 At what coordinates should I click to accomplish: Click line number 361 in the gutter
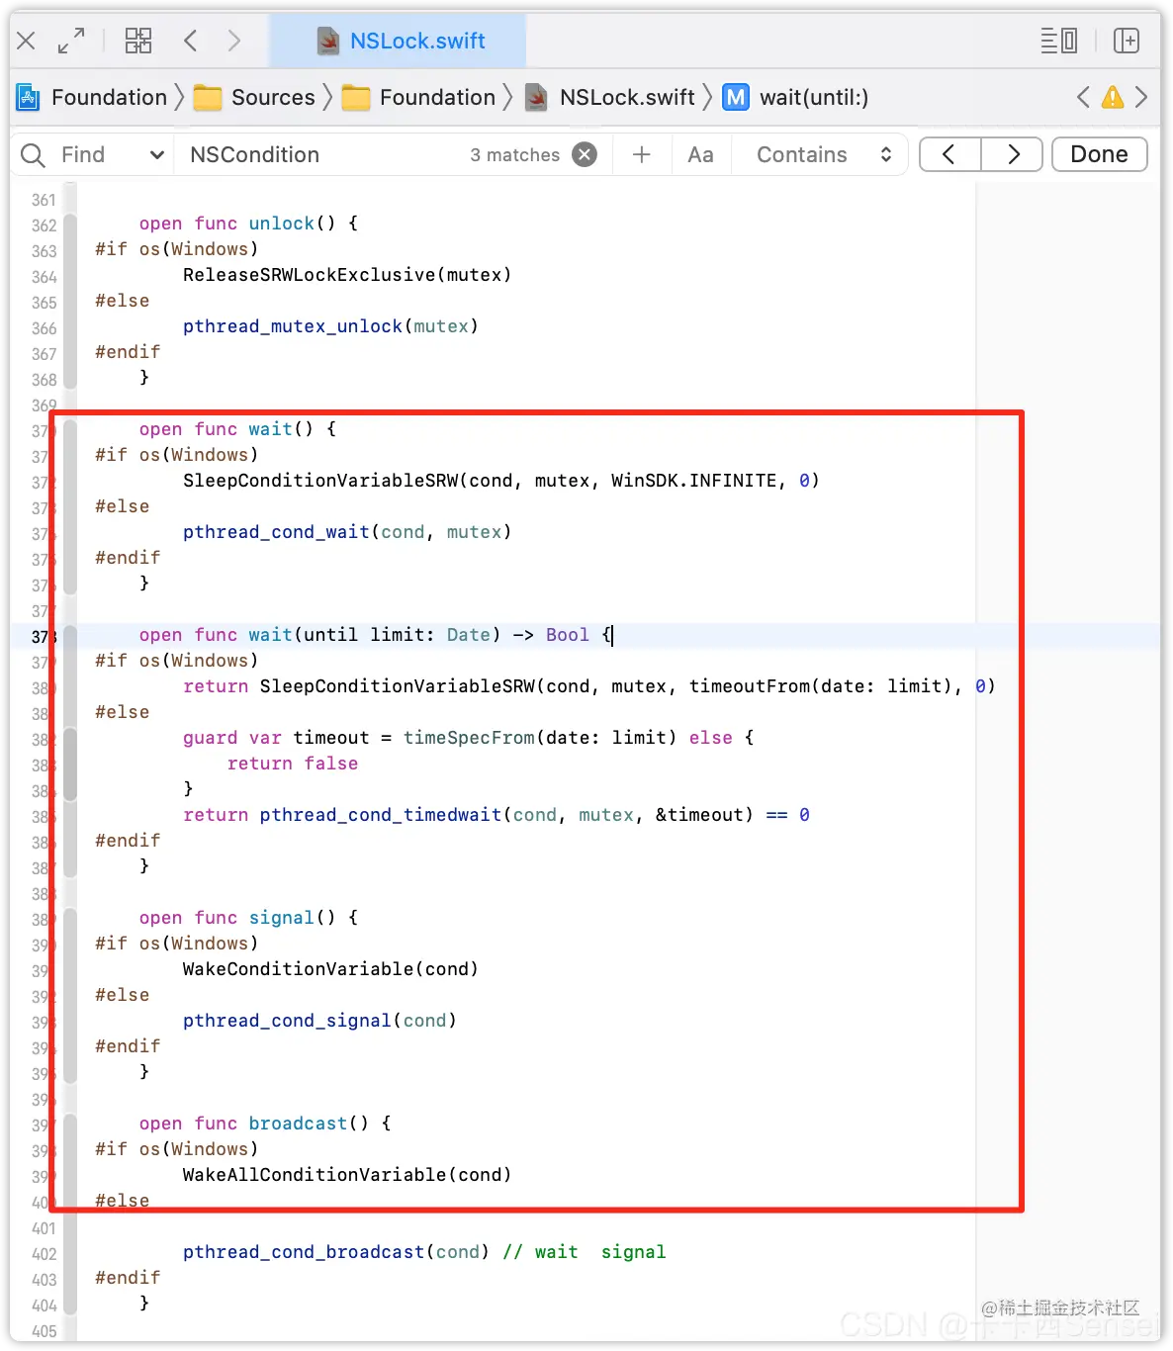coord(44,200)
